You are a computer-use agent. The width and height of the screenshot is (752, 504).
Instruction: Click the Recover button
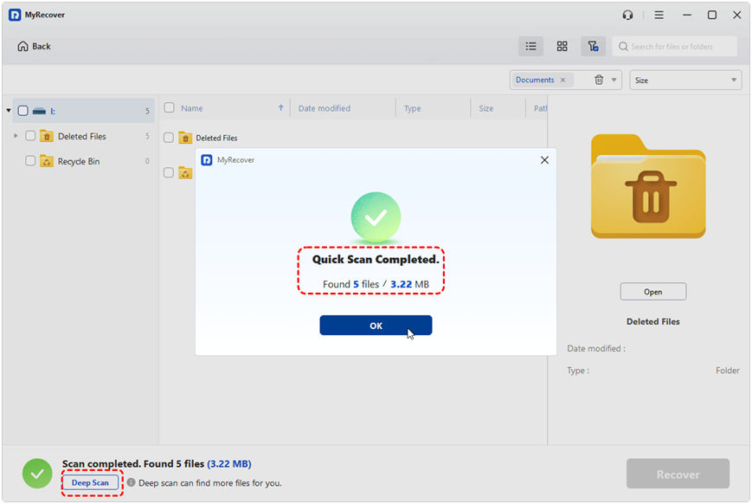[x=678, y=474]
